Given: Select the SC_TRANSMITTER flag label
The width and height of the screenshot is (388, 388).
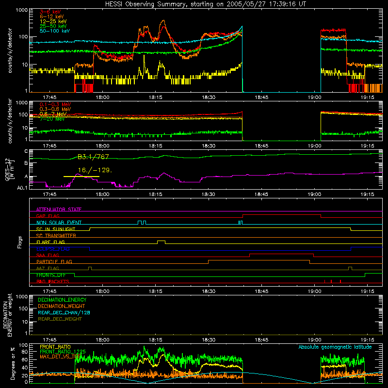Looking at the screenshot, I should pos(56,236).
